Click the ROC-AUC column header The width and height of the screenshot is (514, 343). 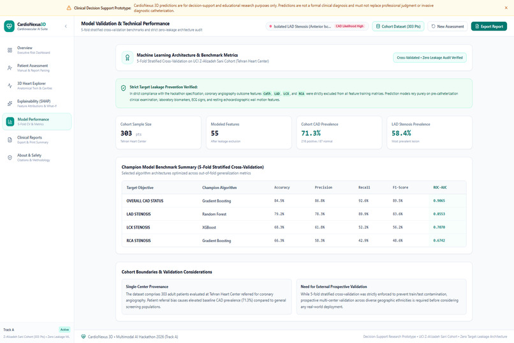point(440,187)
